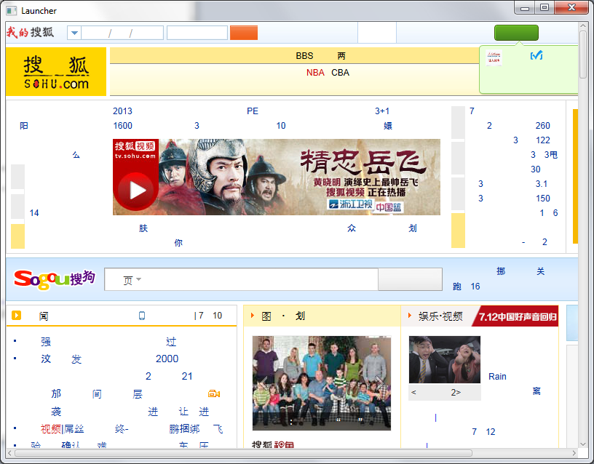The image size is (594, 464).
Task: Open the dropdown arrow beside 我的搜狐
Action: (x=74, y=33)
